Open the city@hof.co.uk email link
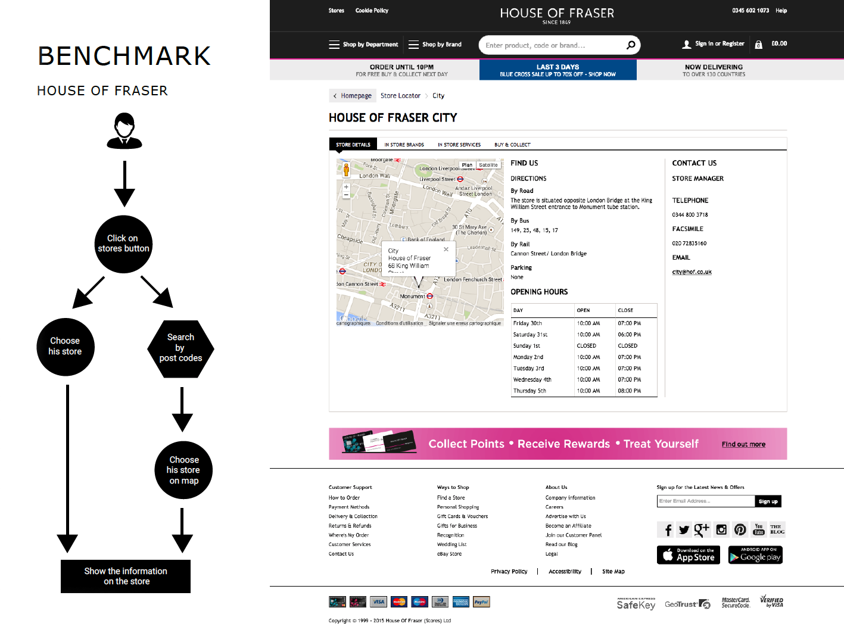The image size is (844, 636). click(x=692, y=272)
